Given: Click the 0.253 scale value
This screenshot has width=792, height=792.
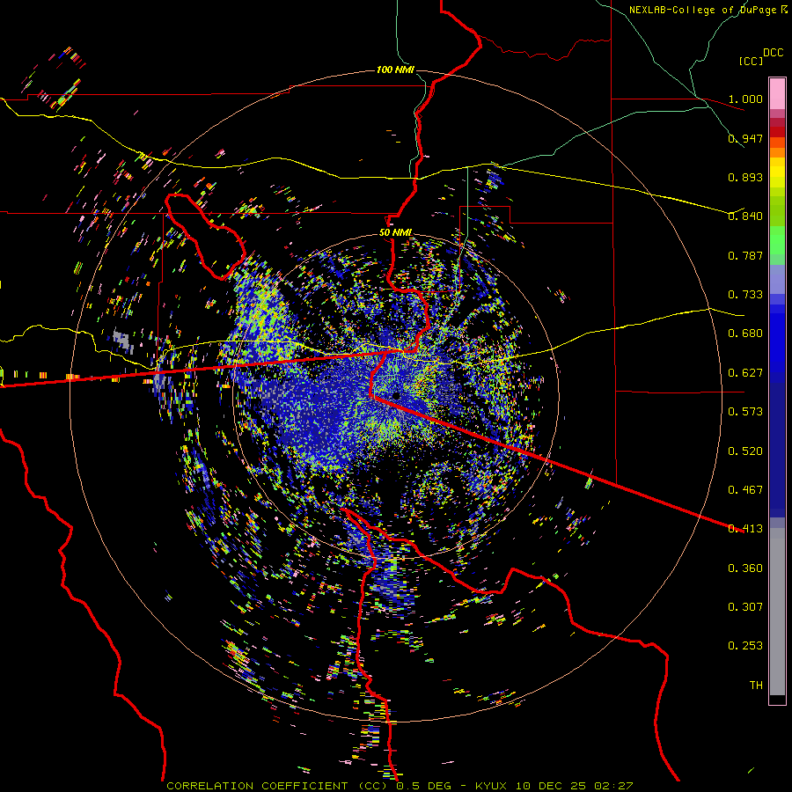Looking at the screenshot, I should tap(745, 646).
